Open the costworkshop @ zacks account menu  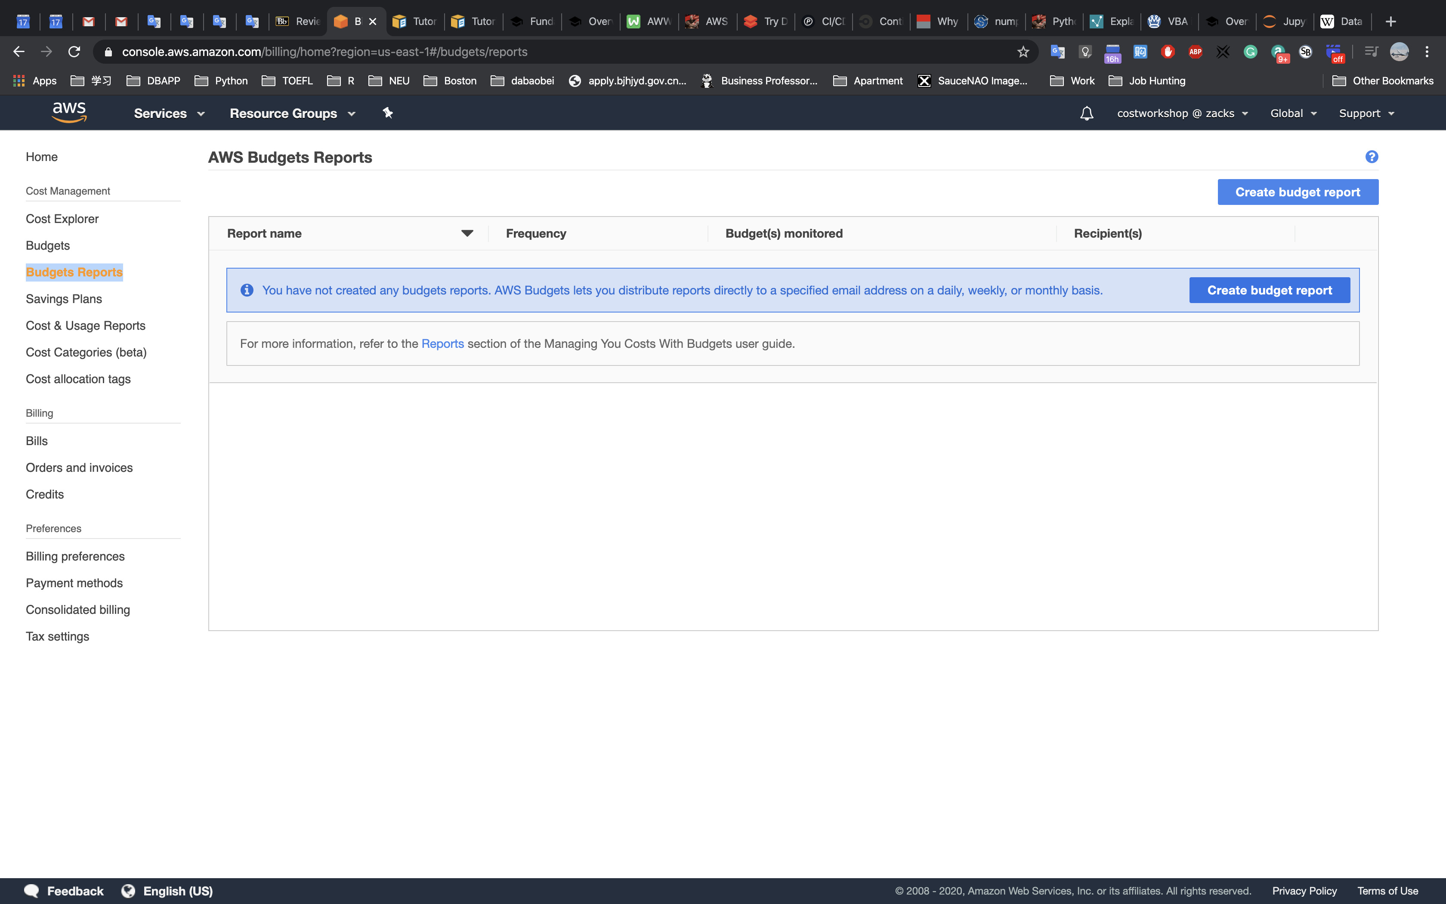[1182, 113]
